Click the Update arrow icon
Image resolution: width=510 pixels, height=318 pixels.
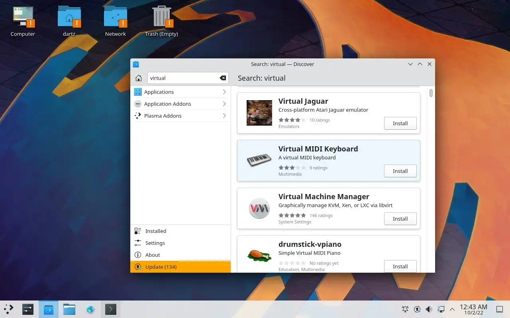tap(138, 267)
